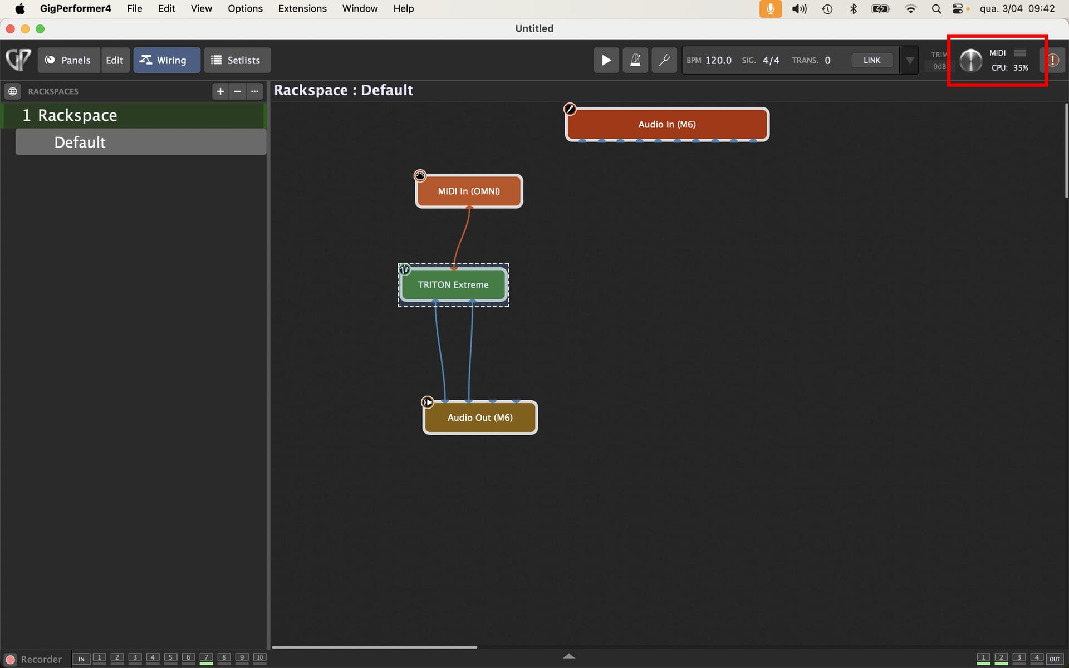Click the Audio Out block's speaker icon

427,402
